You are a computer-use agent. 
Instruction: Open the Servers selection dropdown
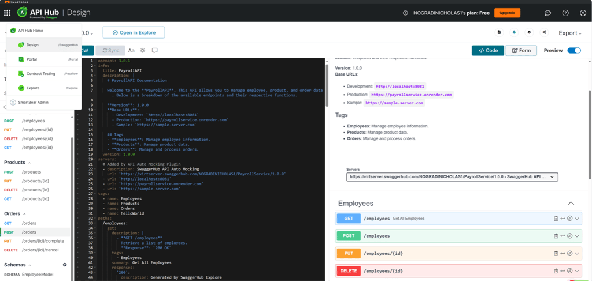(452, 176)
